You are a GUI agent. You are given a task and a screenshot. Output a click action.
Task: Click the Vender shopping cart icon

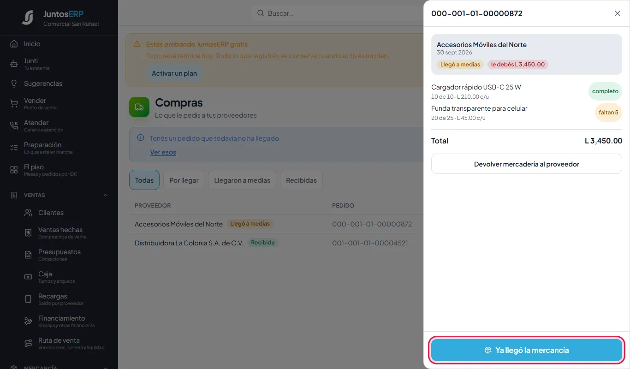pos(14,104)
